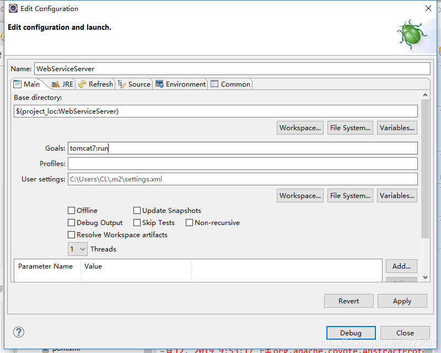Click the vertical scrollbar thumb
The height and width of the screenshot is (353, 441).
[x=425, y=169]
